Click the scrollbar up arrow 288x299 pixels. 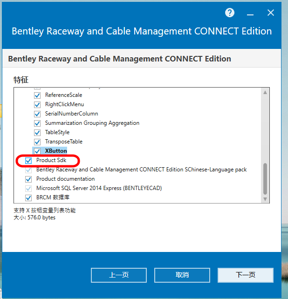(265, 92)
